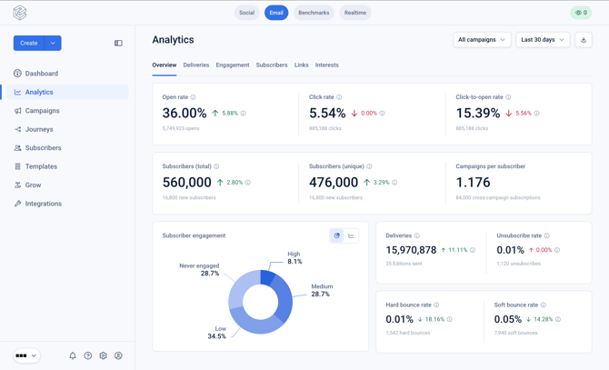The height and width of the screenshot is (370, 609).
Task: Open settings gear icon in sidebar footer
Action: tap(103, 355)
